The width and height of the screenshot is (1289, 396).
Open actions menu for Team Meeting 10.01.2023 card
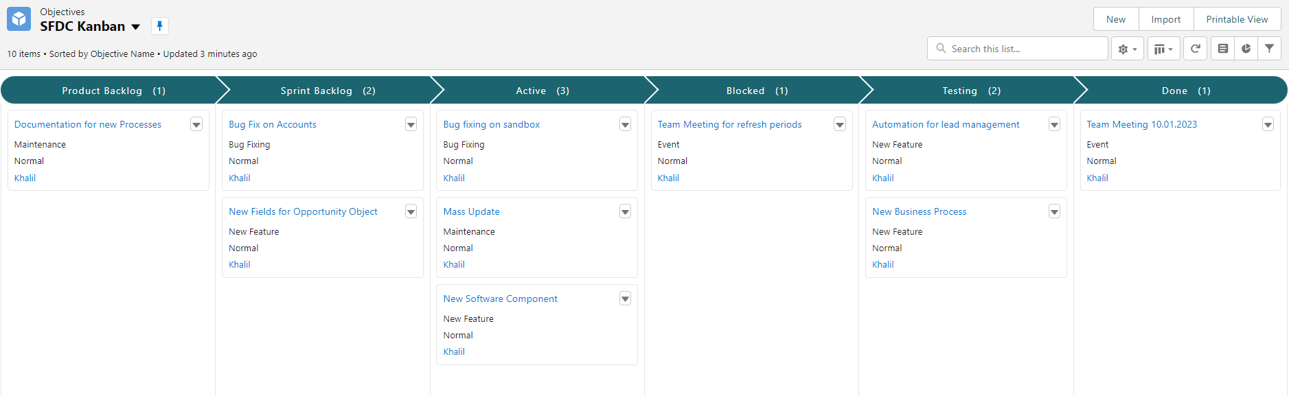(1268, 124)
